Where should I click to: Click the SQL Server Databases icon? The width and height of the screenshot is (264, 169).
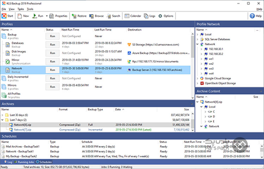click(x=202, y=39)
